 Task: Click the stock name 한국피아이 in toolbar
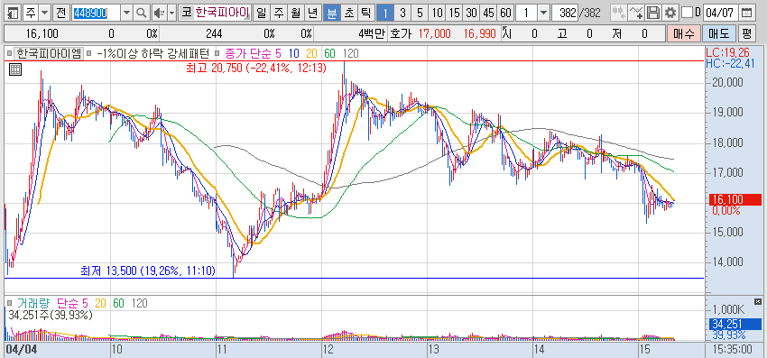223,13
